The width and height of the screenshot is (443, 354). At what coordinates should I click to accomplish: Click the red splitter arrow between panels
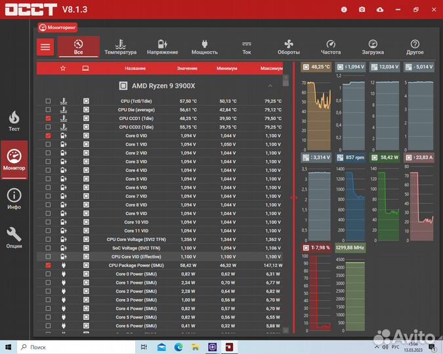(x=293, y=197)
